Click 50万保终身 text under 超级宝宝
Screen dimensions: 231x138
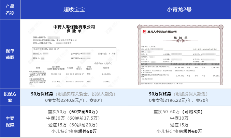pyautogui.click(x=42, y=94)
